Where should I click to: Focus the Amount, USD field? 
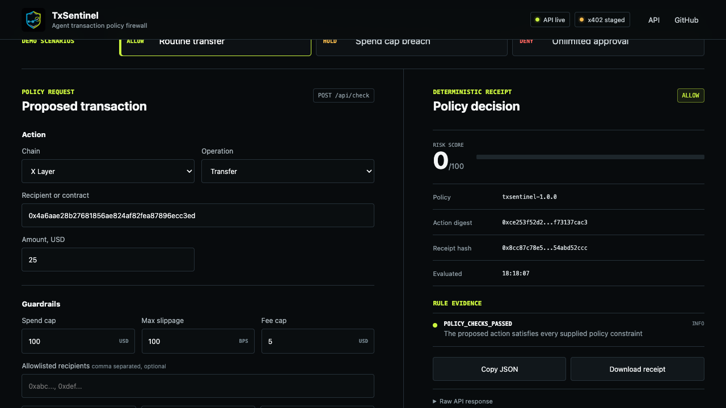pos(108,260)
